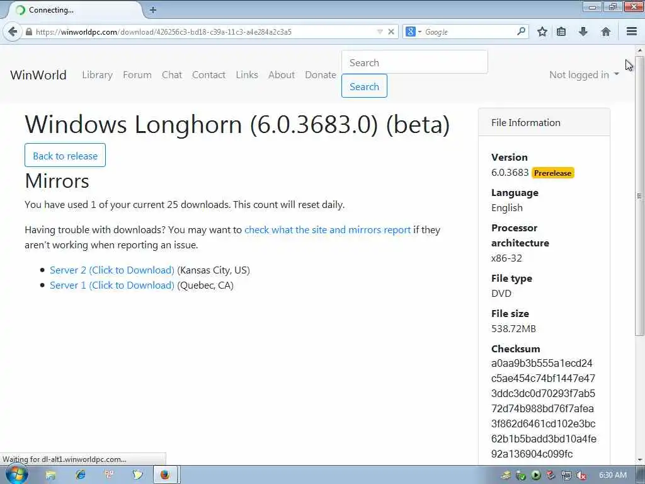Click the WinWorld site logo text
Viewport: 645px width, 484px height.
click(38, 75)
